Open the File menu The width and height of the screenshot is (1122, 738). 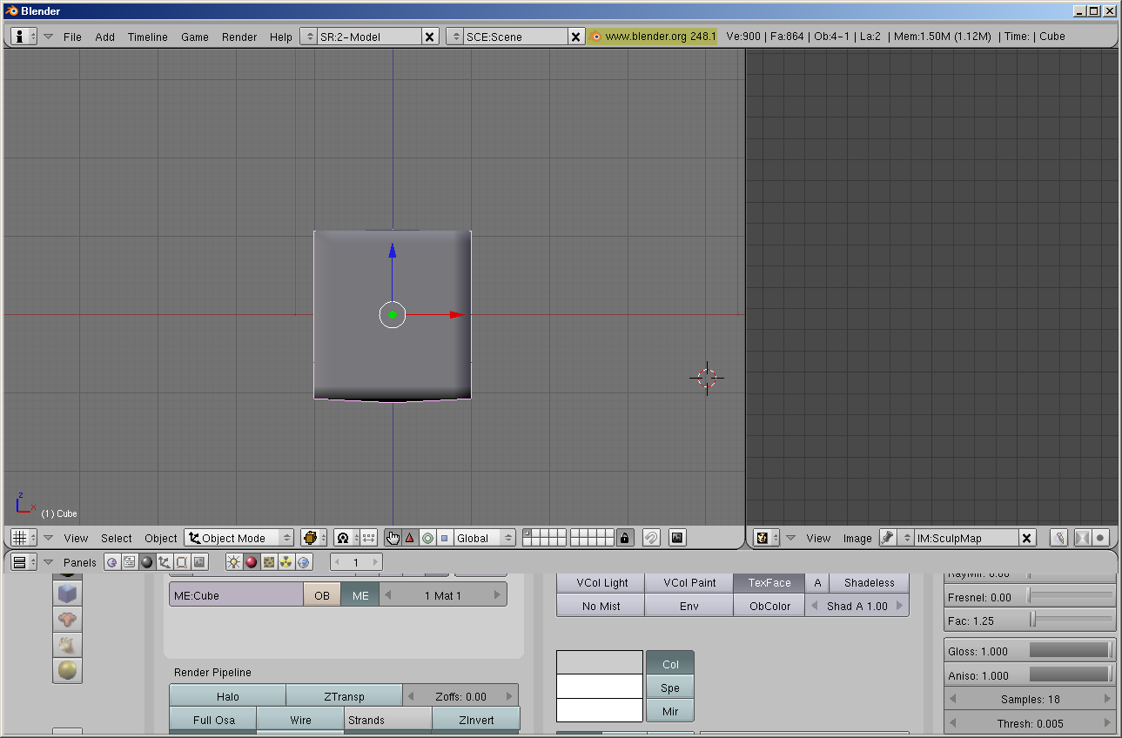(72, 37)
